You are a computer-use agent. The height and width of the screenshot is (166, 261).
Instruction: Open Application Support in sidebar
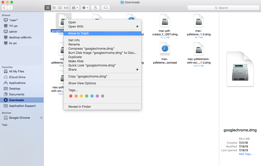[x=22, y=106]
